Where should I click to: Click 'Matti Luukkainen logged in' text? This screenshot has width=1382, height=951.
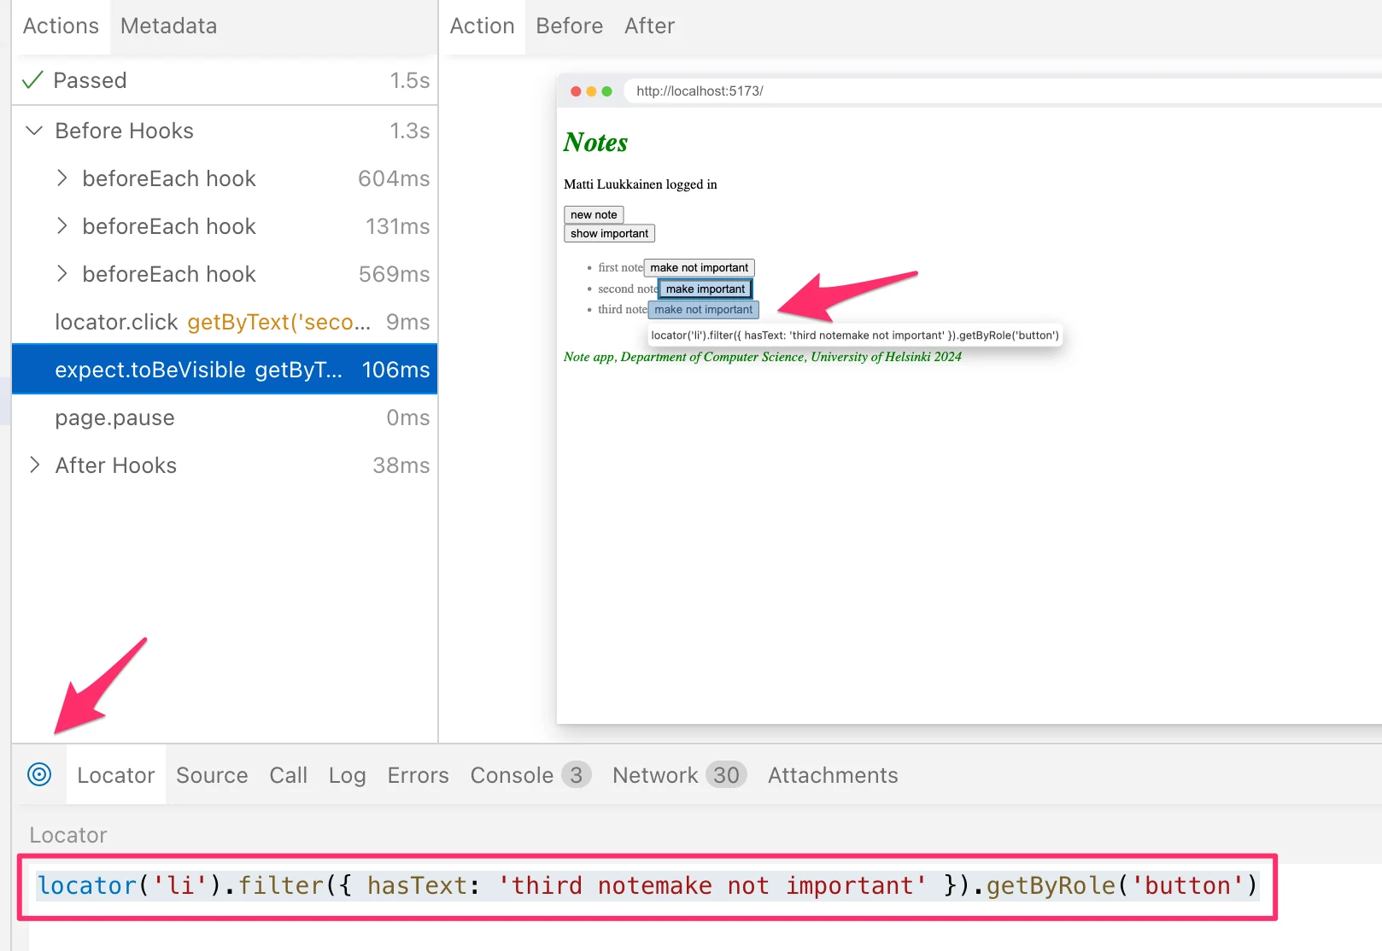click(641, 184)
